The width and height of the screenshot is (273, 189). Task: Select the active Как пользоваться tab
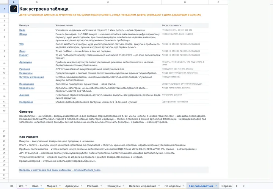pos(201,186)
